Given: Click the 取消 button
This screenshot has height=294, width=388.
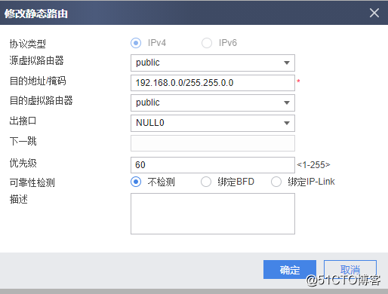Looking at the screenshot, I should tap(350, 270).
